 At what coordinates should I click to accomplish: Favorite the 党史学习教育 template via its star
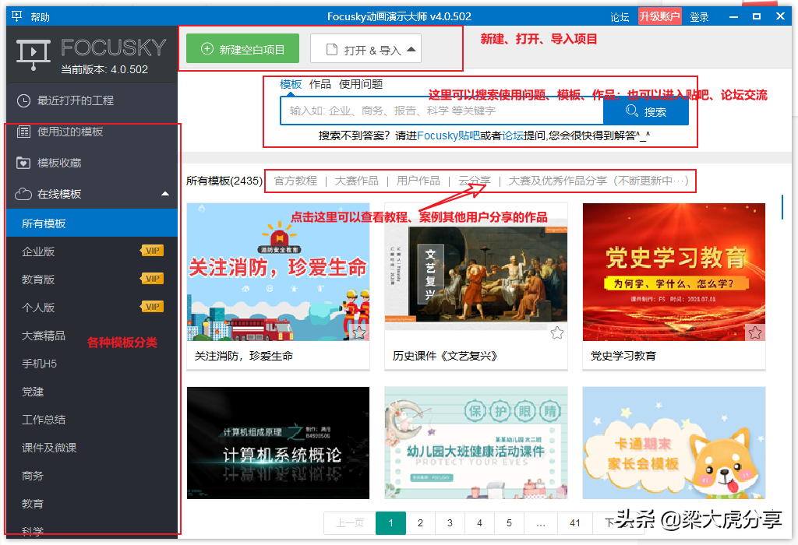point(755,332)
